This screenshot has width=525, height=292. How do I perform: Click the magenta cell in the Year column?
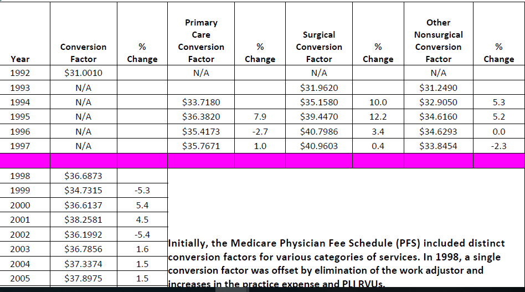pyautogui.click(x=25, y=161)
